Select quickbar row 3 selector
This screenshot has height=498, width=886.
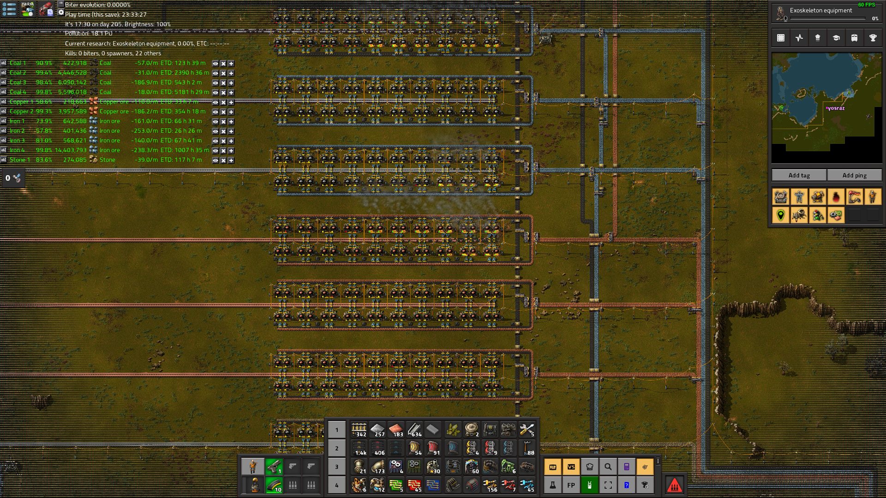336,467
